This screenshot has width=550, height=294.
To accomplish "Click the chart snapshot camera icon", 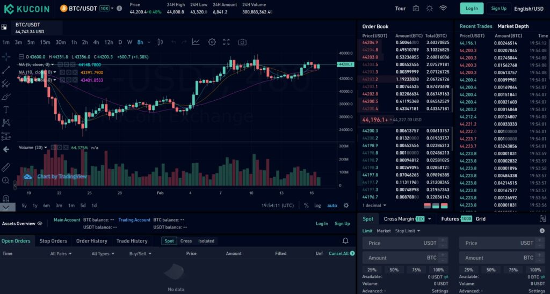I will pyautogui.click(x=242, y=42).
